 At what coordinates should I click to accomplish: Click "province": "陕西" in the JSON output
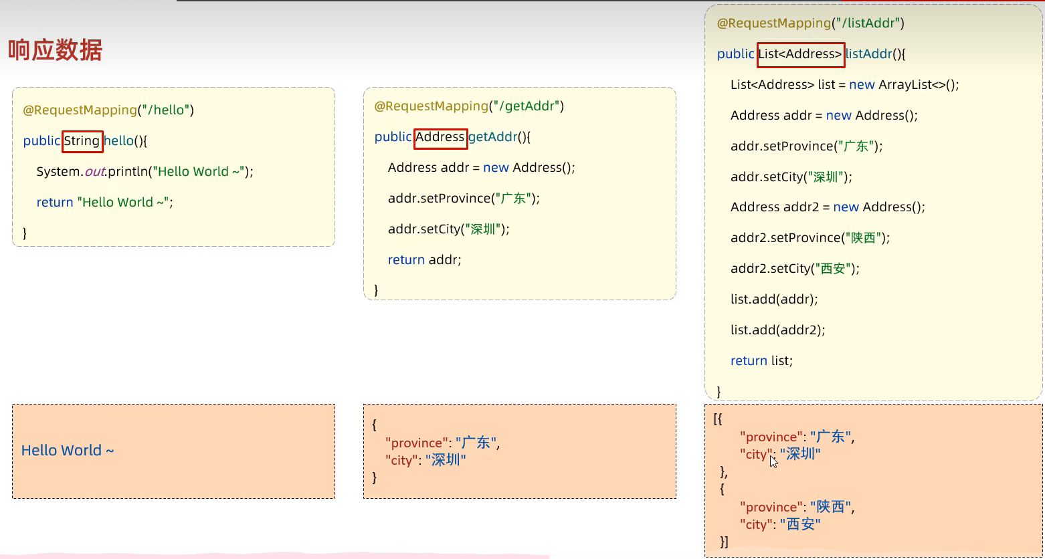(x=797, y=508)
